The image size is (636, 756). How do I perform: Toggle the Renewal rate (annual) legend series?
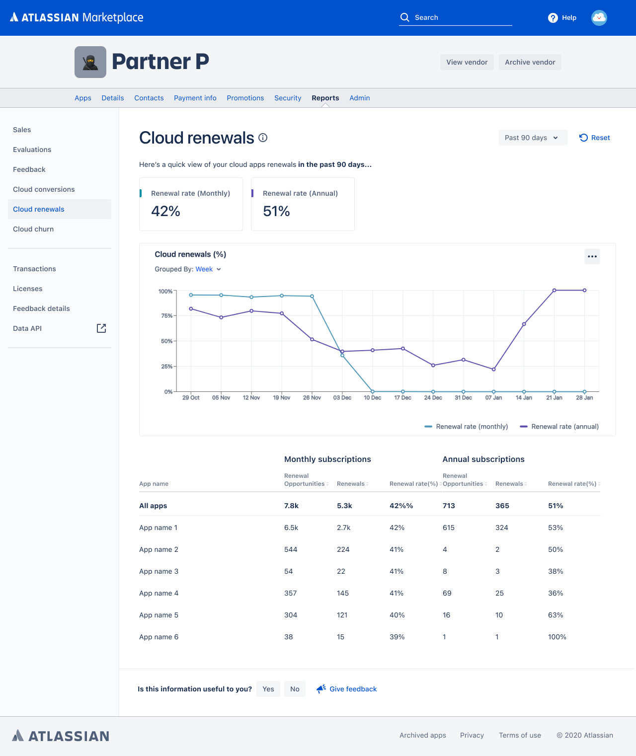(x=559, y=427)
